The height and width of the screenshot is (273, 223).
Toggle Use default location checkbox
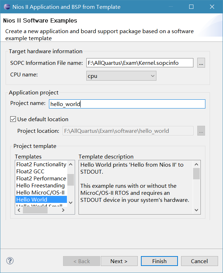click(x=13, y=119)
